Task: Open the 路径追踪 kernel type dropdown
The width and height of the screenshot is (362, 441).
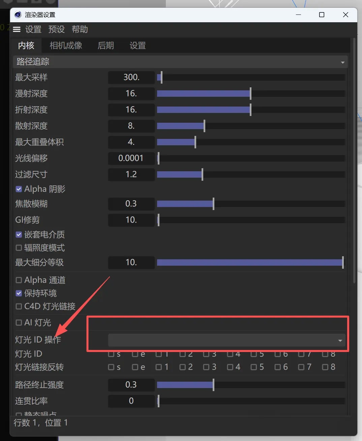Action: [x=180, y=62]
